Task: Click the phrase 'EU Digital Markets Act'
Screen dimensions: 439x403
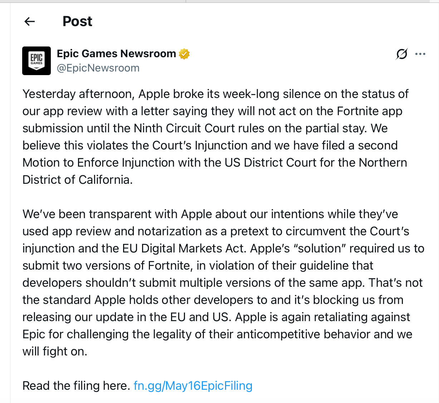Action: point(192,248)
